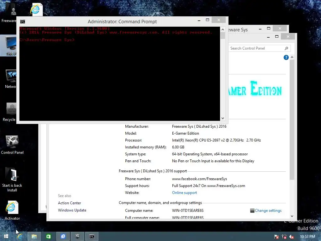Open the network status tray icon
The width and height of the screenshot is (321, 241).
(x=284, y=237)
